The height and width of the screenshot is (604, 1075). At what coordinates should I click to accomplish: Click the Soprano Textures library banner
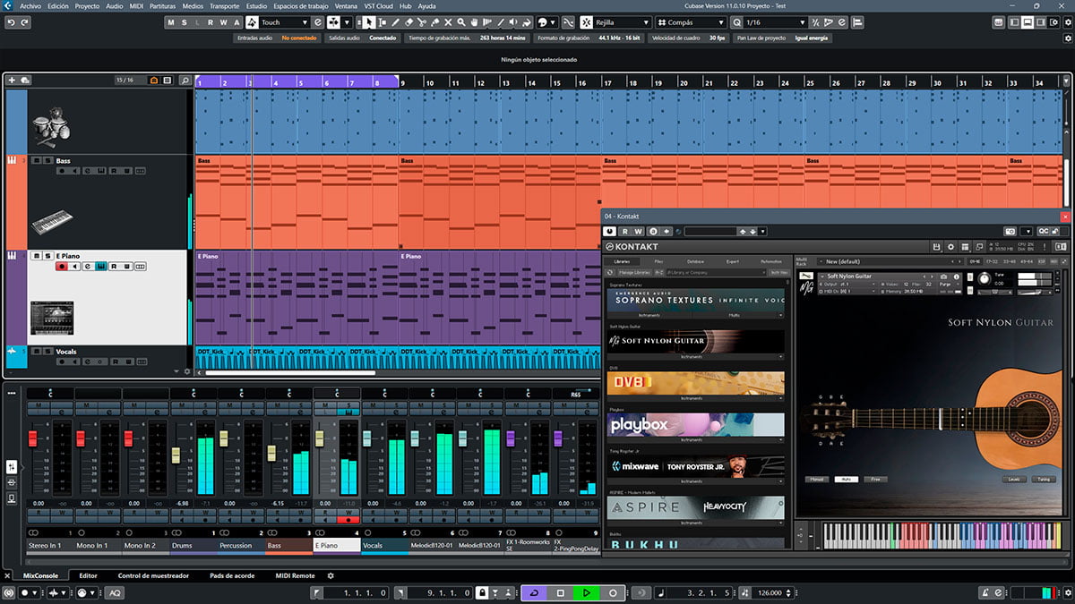(695, 300)
